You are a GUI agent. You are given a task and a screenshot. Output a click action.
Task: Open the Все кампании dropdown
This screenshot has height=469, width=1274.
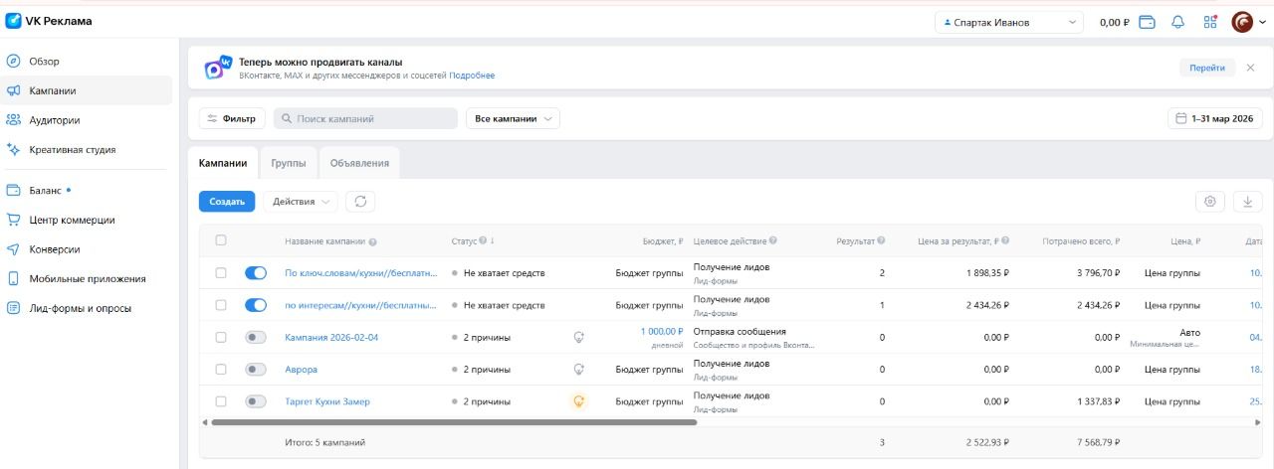[513, 118]
